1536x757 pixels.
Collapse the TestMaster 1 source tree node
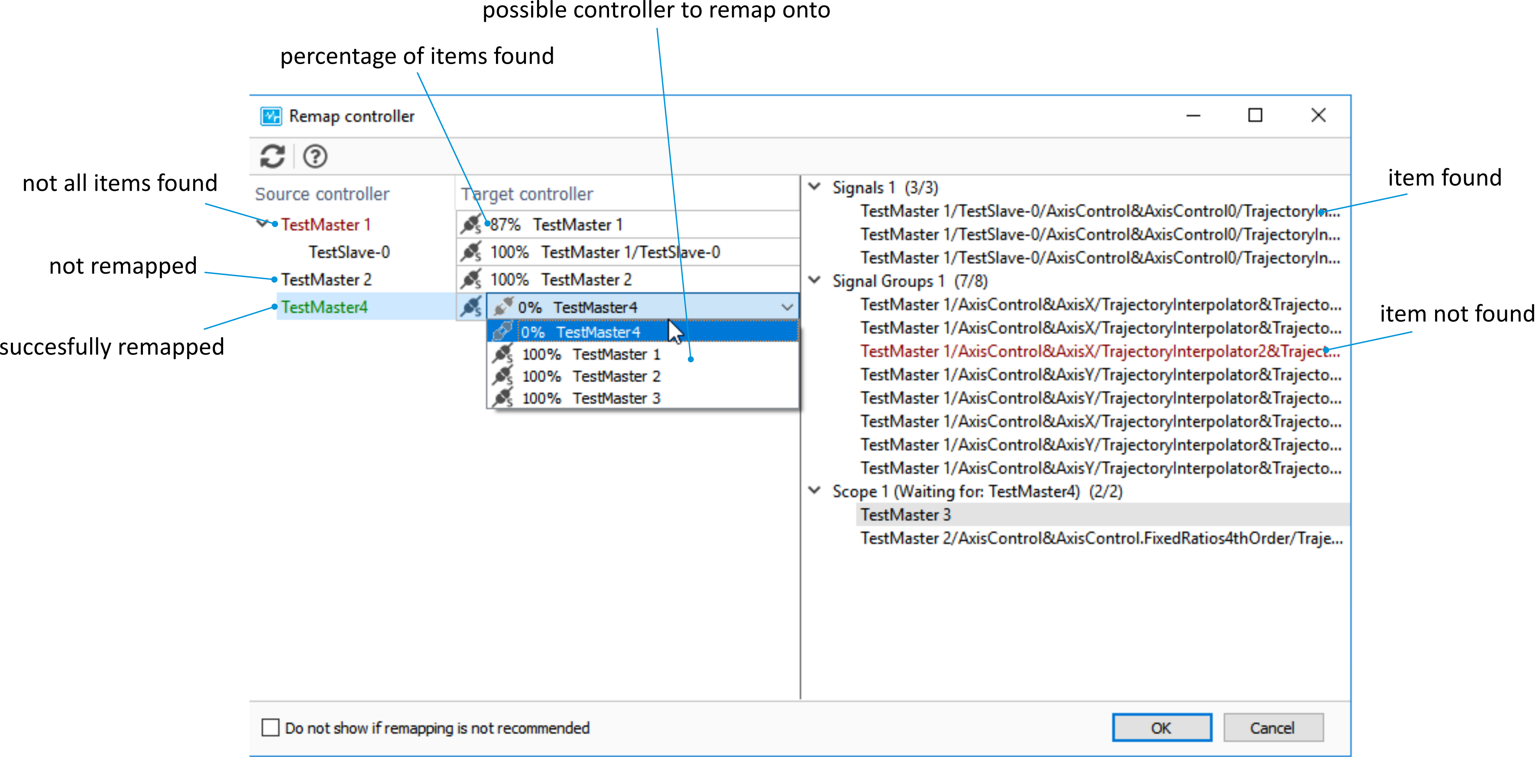tap(261, 224)
